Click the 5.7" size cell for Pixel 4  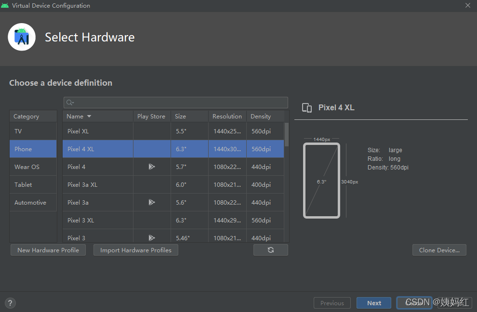click(189, 167)
